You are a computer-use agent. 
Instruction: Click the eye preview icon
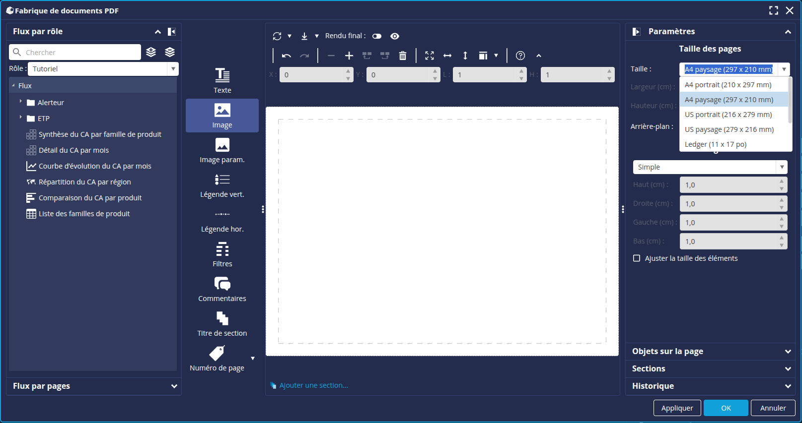pos(395,36)
